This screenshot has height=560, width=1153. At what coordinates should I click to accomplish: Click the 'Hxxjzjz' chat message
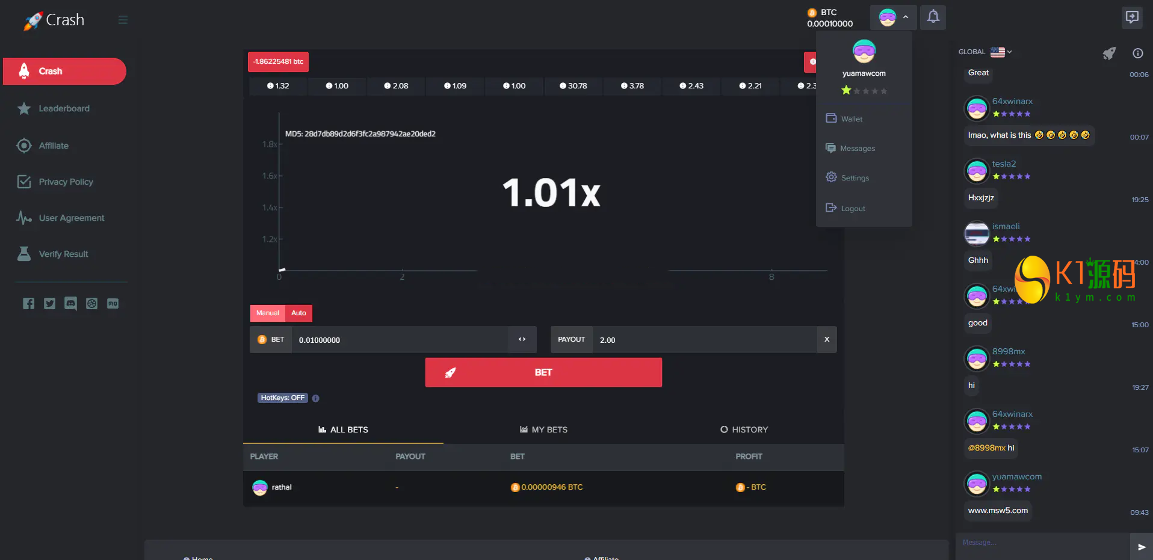pos(981,198)
